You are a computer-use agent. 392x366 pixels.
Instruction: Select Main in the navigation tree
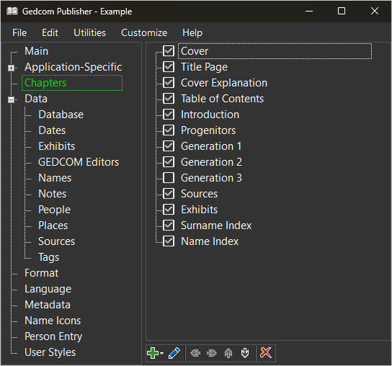pyautogui.click(x=36, y=51)
